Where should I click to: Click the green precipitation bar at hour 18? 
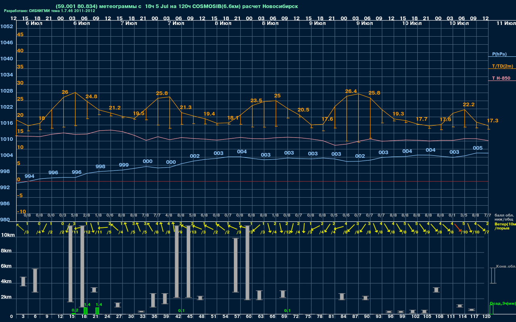(x=85, y=311)
